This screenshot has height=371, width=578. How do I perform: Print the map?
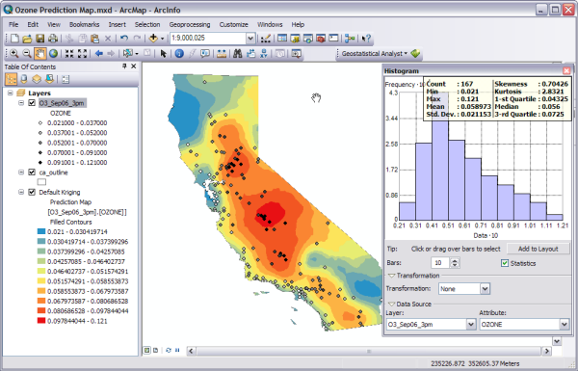tap(53, 39)
